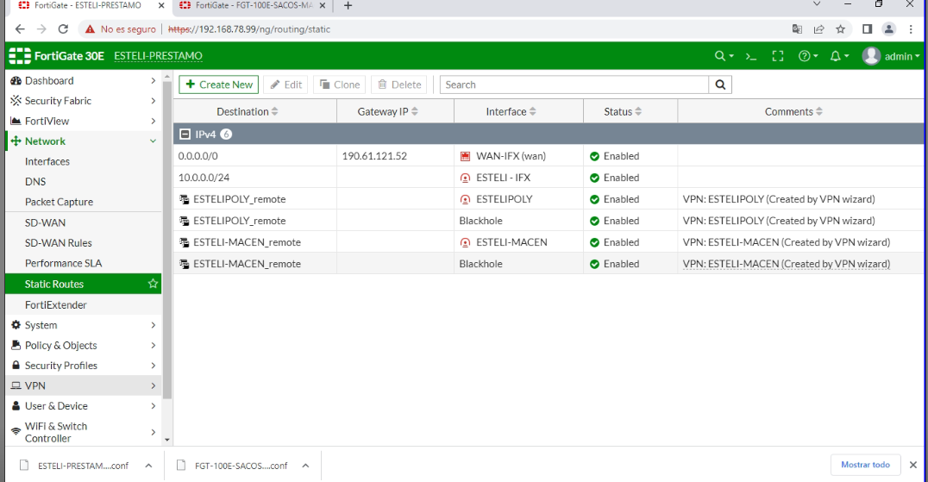The image size is (928, 482).
Task: Open the admin user dropdown
Action: (x=891, y=56)
